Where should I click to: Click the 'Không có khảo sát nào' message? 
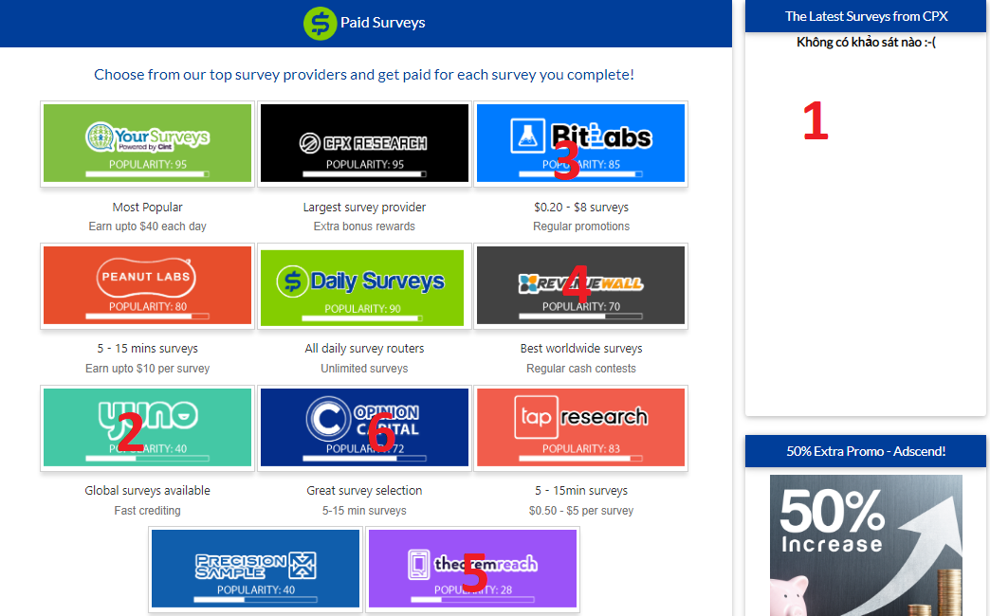(866, 43)
